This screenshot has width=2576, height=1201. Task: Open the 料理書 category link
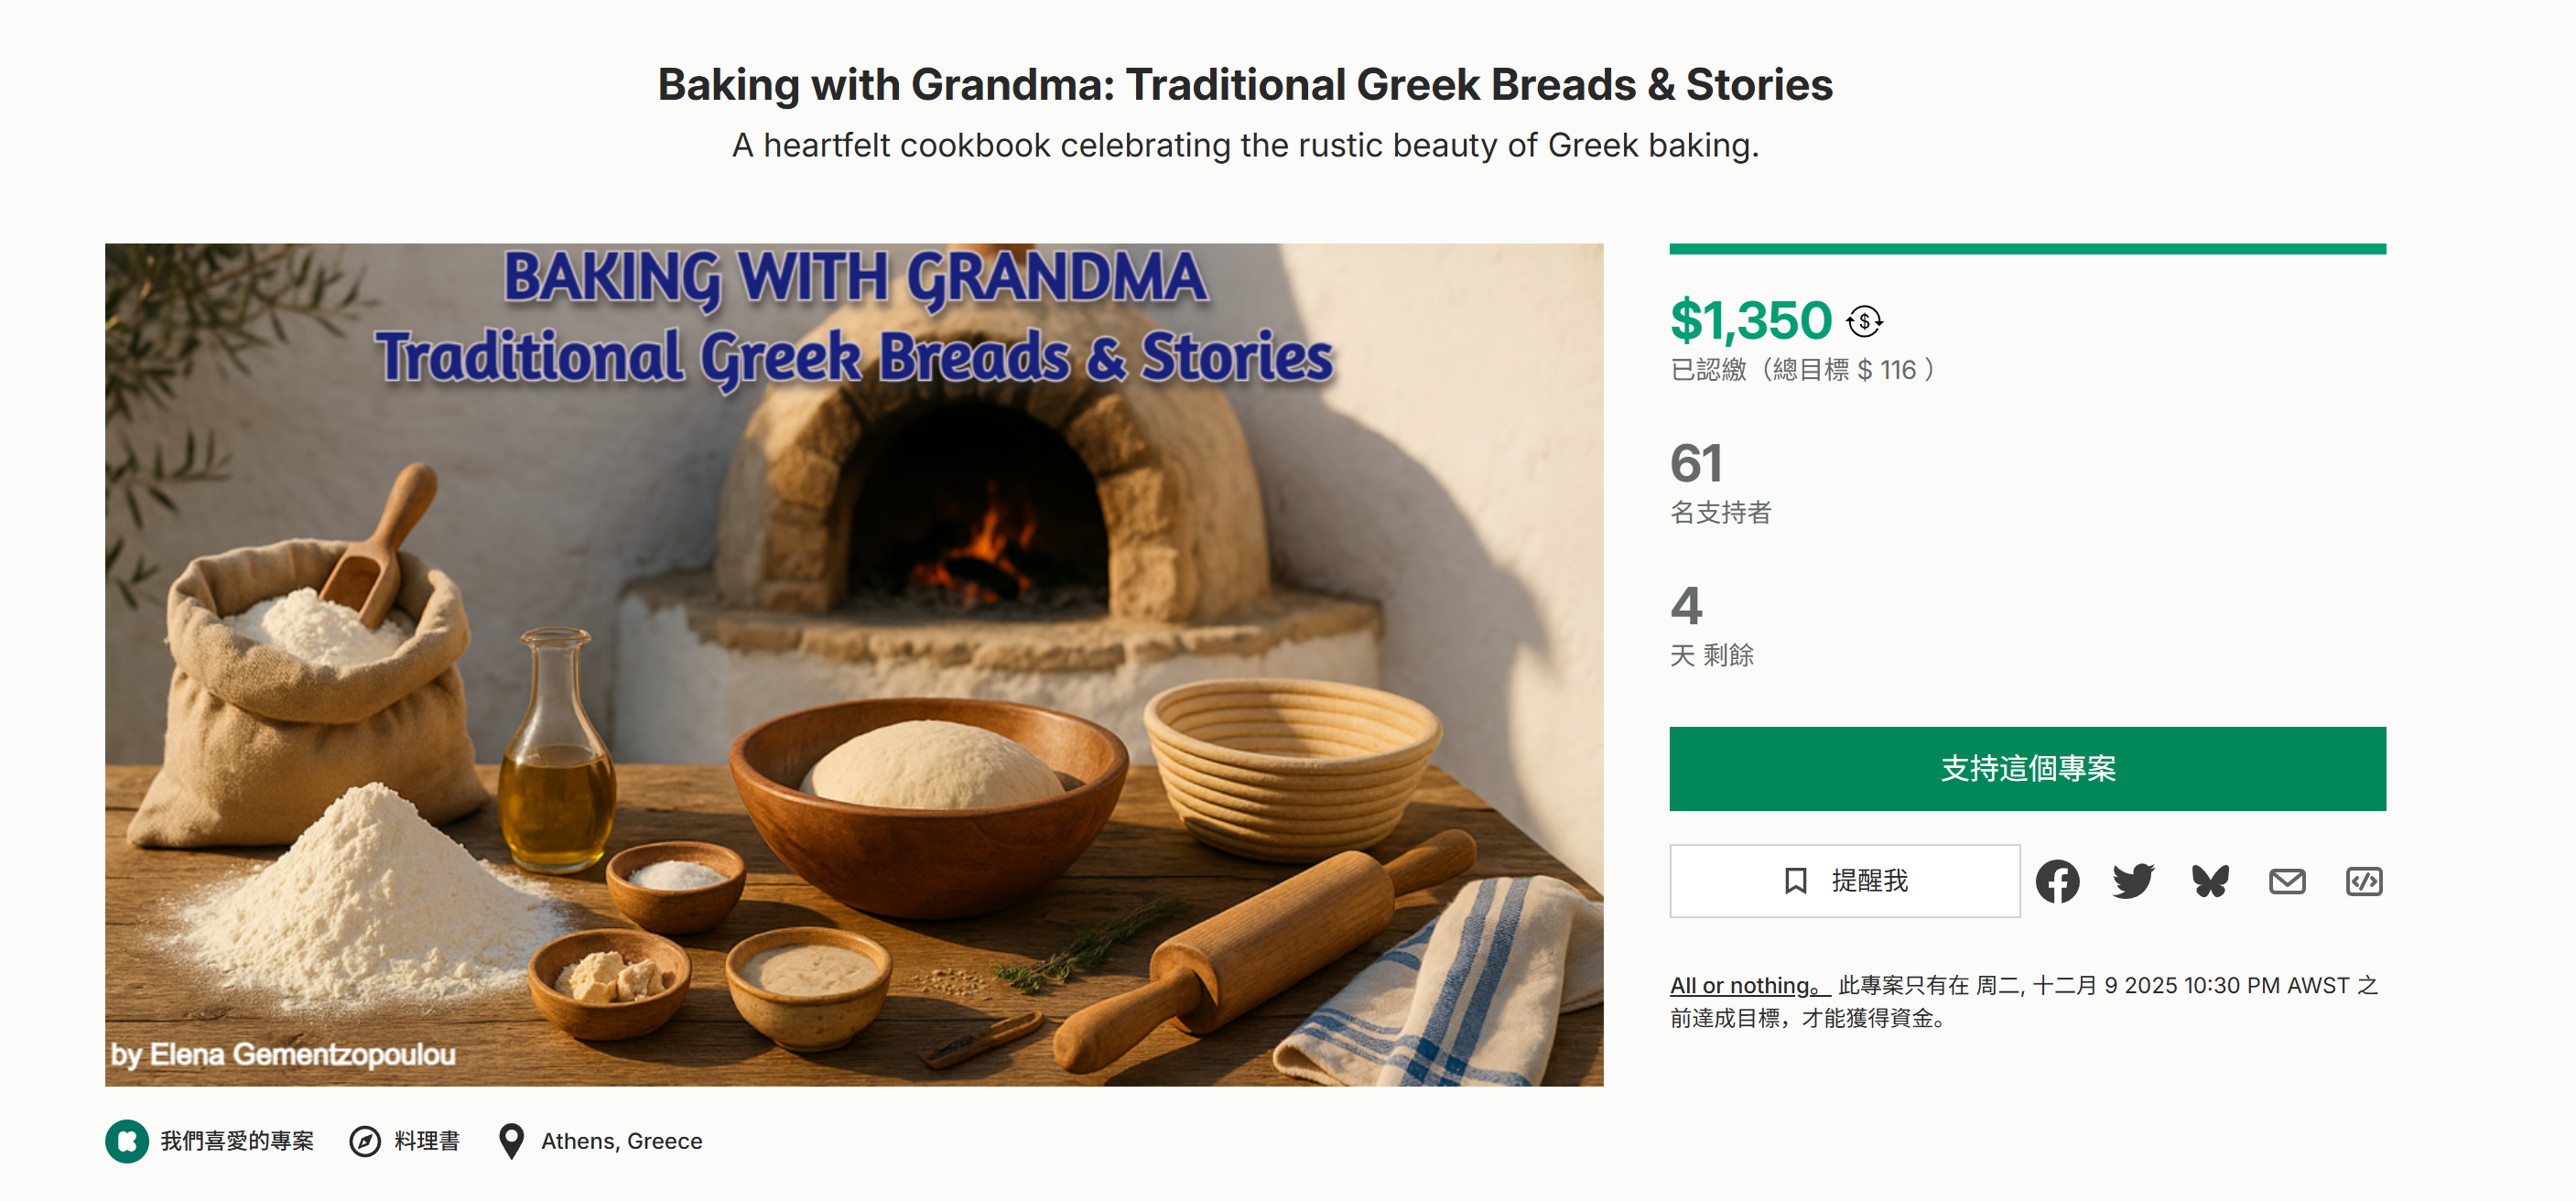click(427, 1141)
